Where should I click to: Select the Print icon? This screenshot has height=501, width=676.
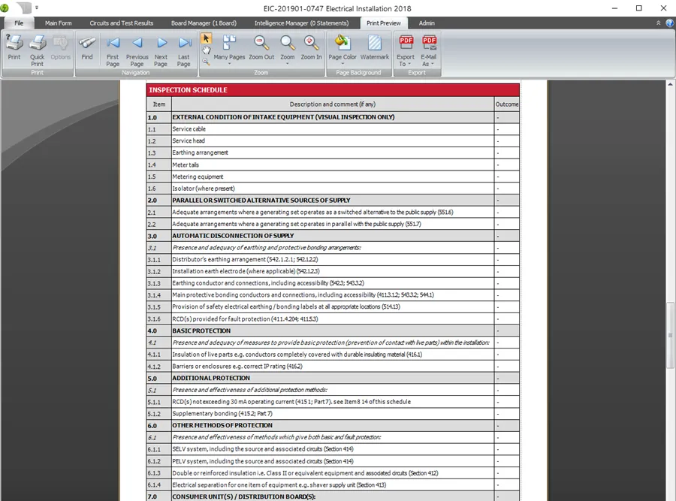point(14,45)
